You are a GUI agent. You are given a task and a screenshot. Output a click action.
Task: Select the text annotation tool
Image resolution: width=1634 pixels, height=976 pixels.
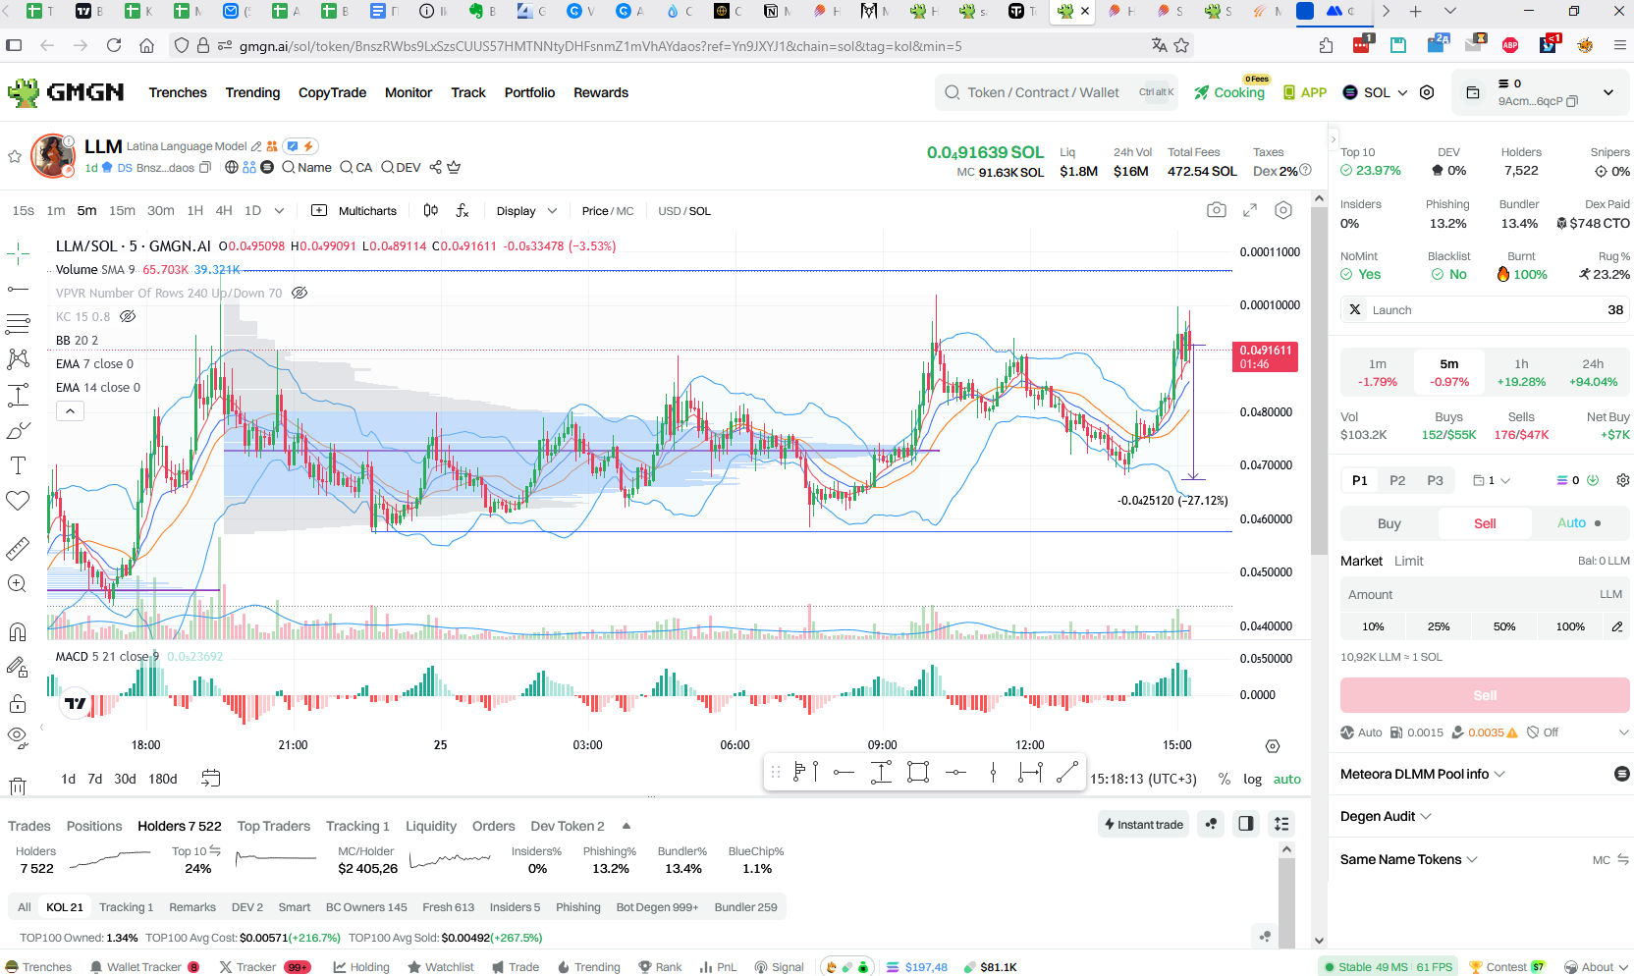coord(18,465)
